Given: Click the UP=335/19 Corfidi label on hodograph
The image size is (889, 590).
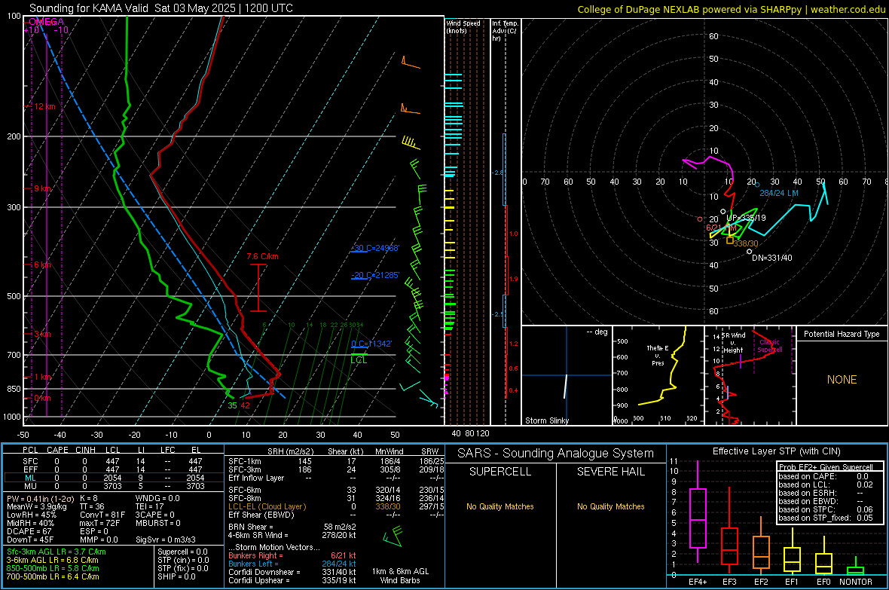Looking at the screenshot, I should click(746, 218).
